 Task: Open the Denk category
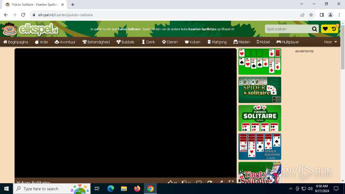coord(149,42)
